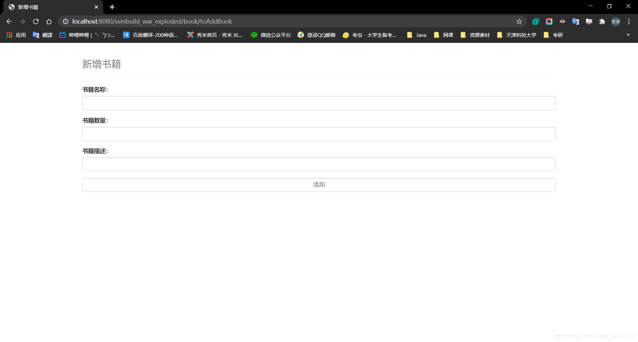Open the Extensions puzzle piece menu
This screenshot has height=342, width=638.
click(x=602, y=22)
